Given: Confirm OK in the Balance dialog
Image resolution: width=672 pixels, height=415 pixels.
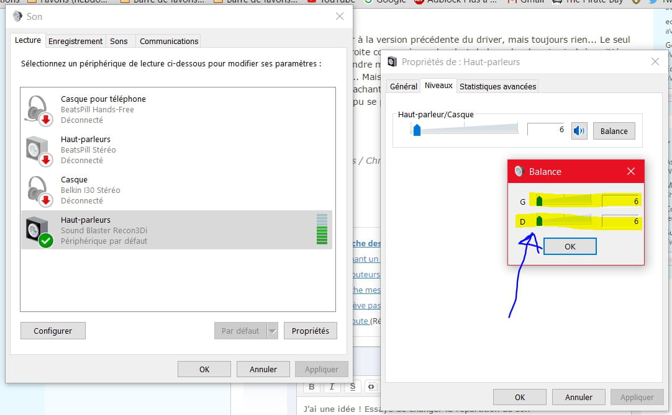Looking at the screenshot, I should (x=570, y=246).
